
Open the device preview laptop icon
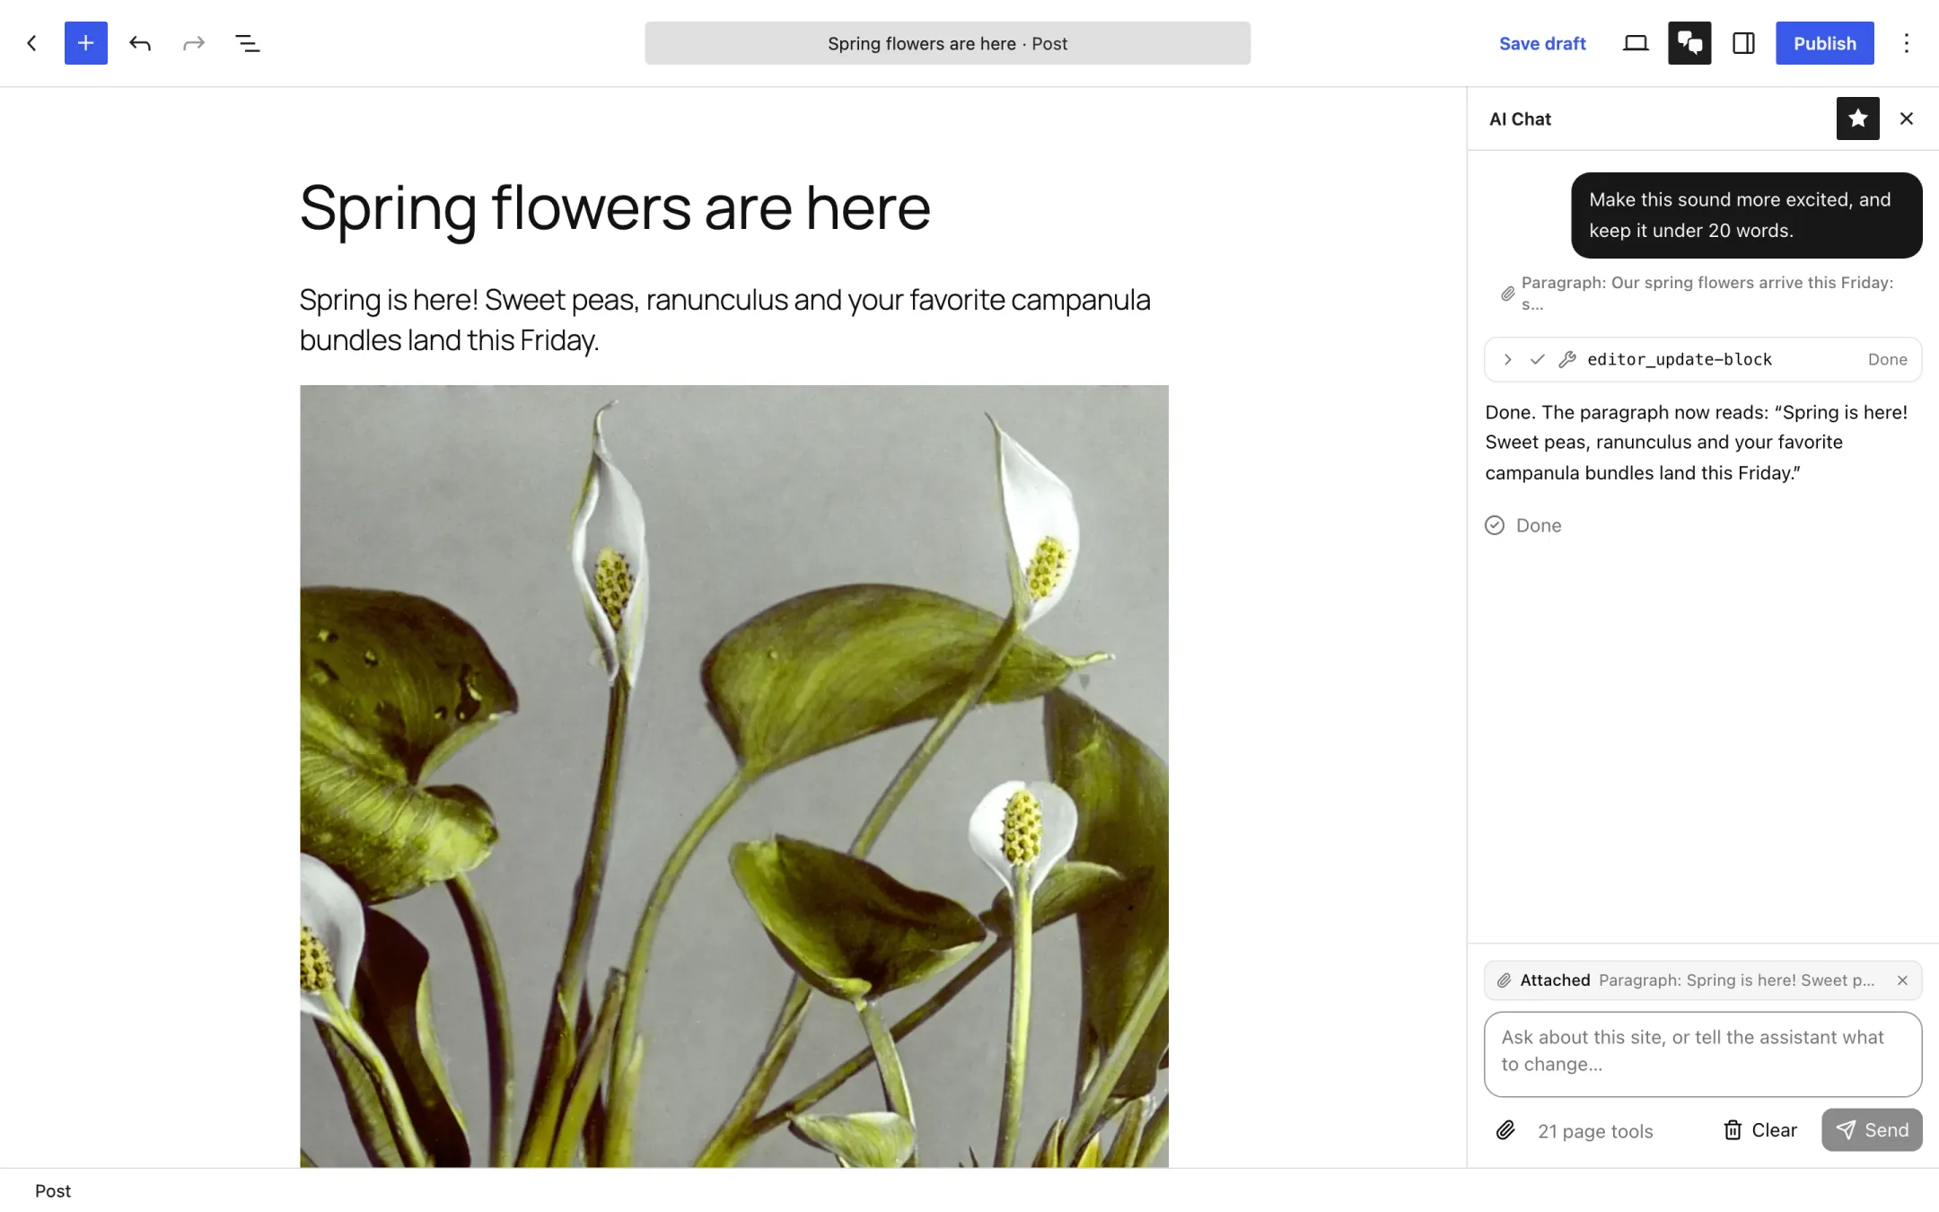[x=1636, y=43]
